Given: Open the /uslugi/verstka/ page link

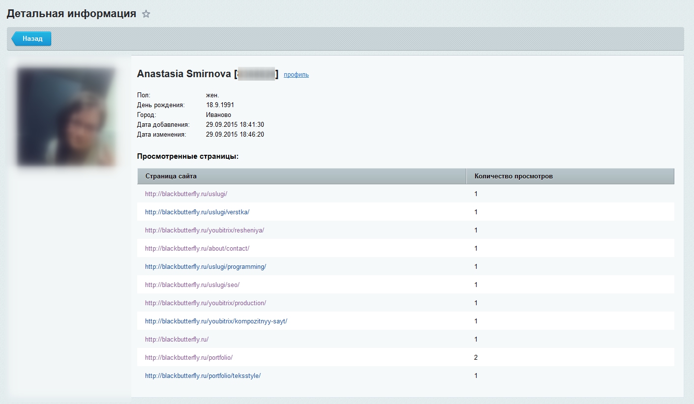Looking at the screenshot, I should tap(197, 212).
